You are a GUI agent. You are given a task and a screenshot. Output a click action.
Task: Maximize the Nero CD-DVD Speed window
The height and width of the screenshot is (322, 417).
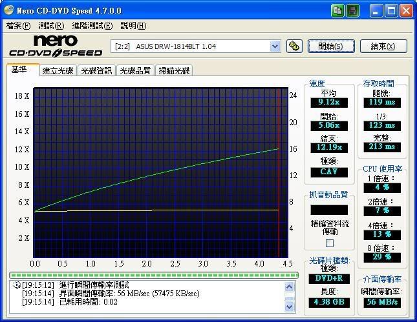(x=391, y=10)
